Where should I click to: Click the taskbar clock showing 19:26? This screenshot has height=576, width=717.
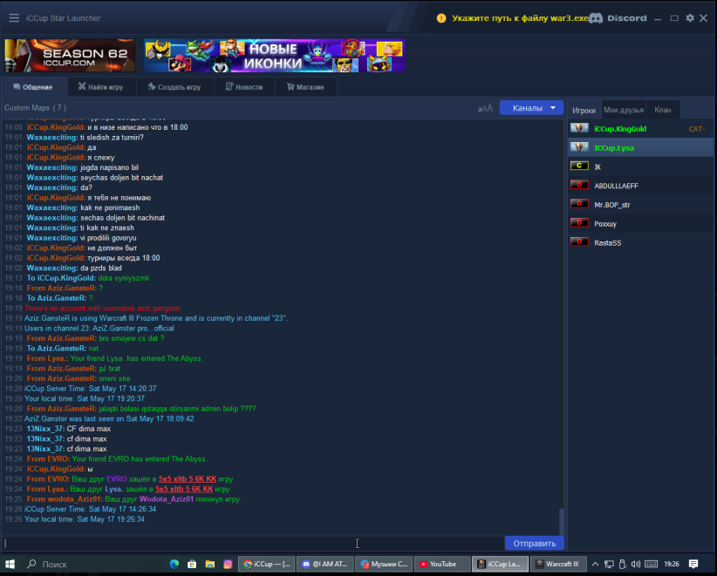point(672,564)
